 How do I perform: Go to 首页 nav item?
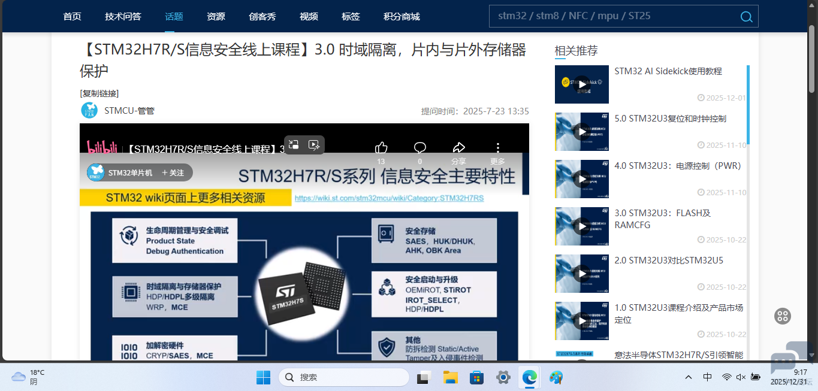tap(72, 16)
